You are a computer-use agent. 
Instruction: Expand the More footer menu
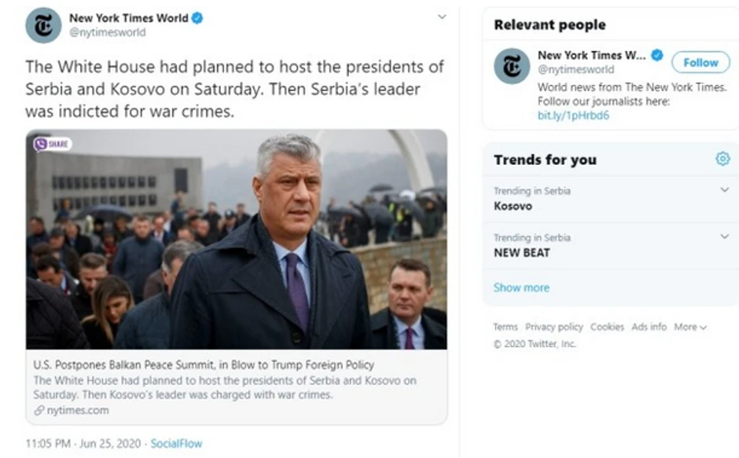pos(689,327)
